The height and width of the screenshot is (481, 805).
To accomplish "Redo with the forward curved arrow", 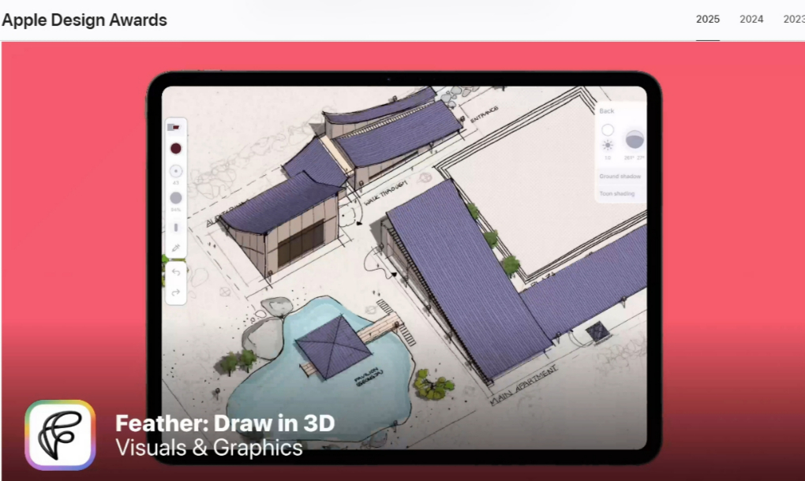I will click(x=175, y=293).
